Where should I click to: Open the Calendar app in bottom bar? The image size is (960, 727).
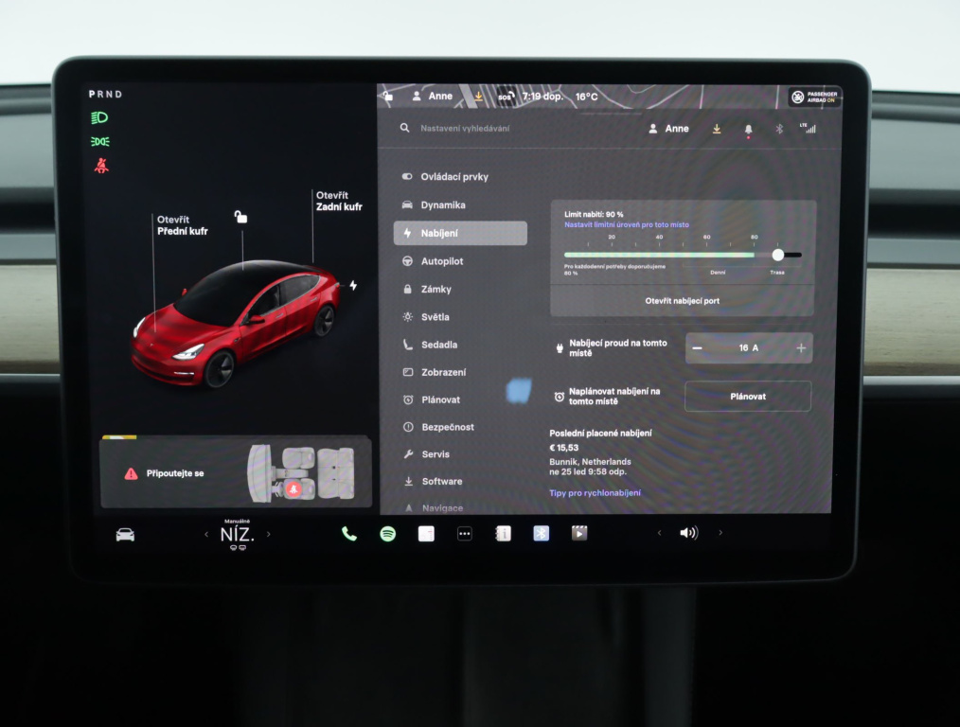click(x=426, y=534)
